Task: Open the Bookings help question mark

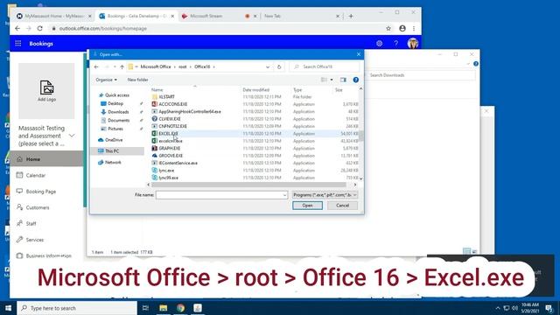Action: (x=396, y=44)
